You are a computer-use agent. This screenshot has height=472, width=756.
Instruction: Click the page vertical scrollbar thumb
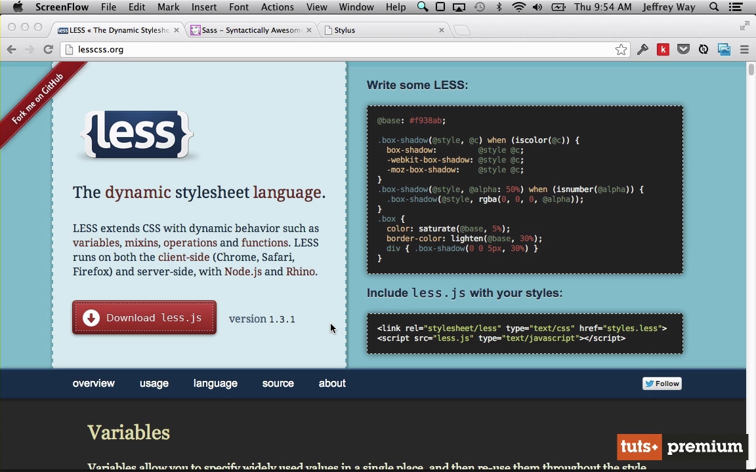[751, 69]
